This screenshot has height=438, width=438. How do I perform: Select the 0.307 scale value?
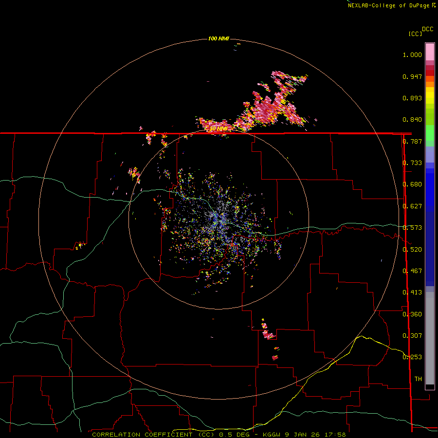(412, 336)
